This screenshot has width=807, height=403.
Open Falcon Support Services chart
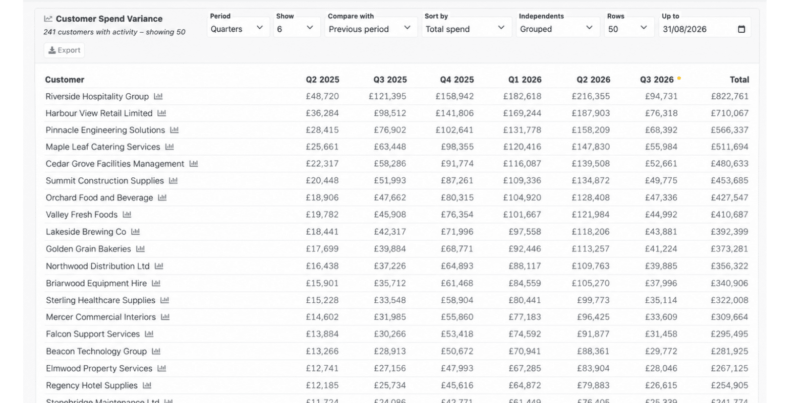click(x=149, y=334)
